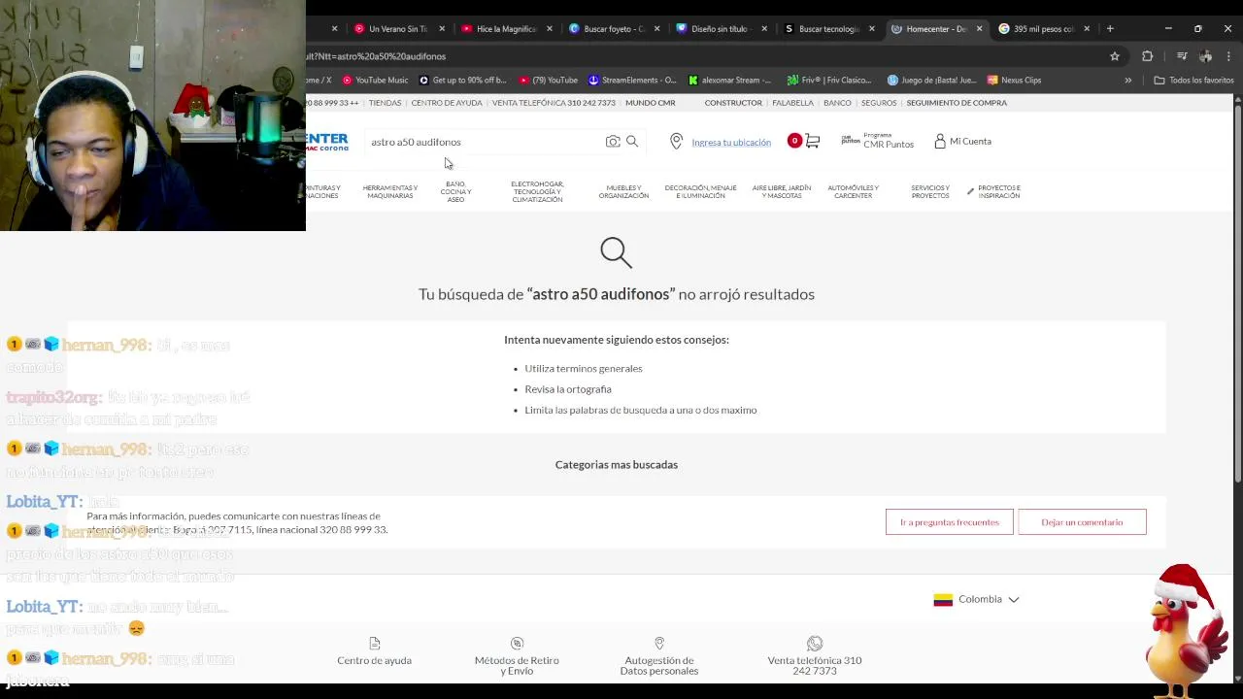Open the Juego de ¡Basta! bookmark

(931, 80)
